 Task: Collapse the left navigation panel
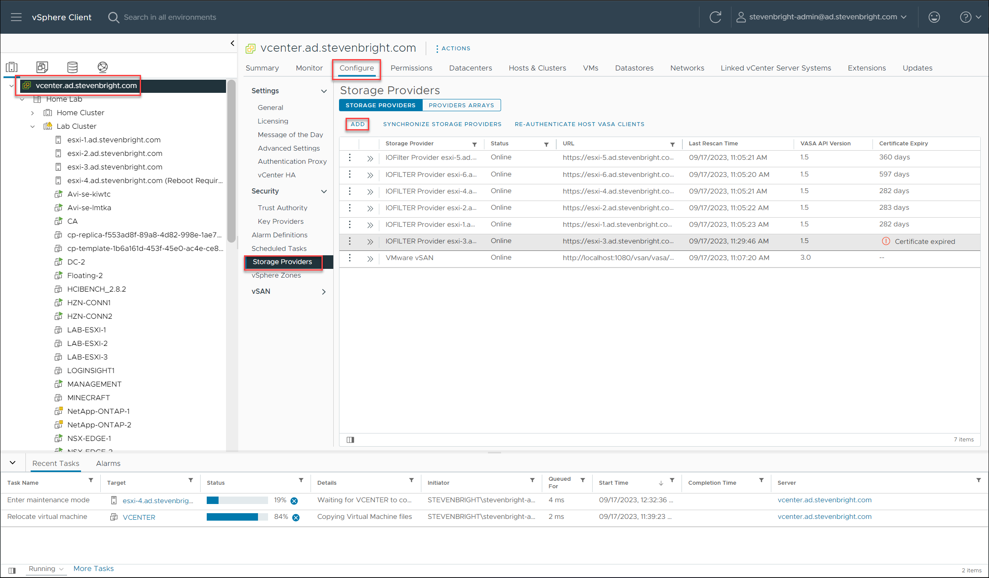(x=232, y=43)
